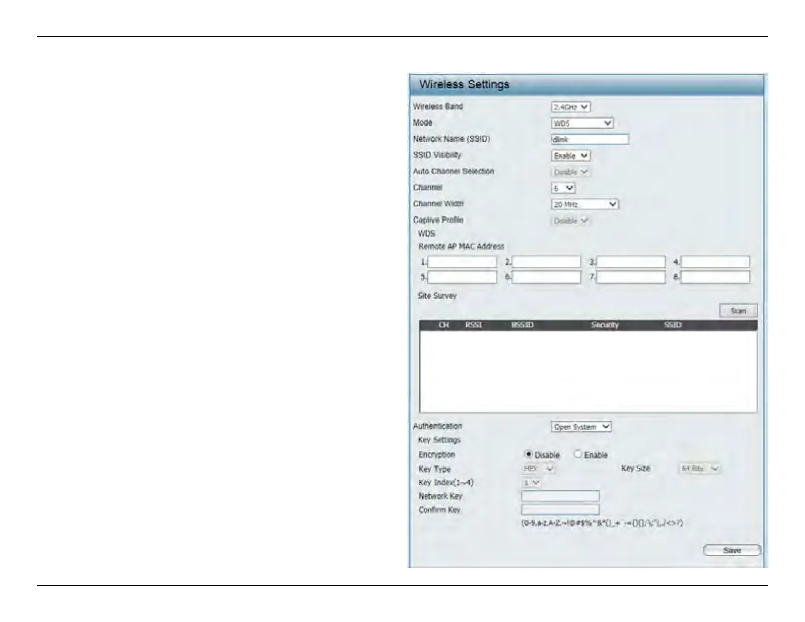Viewport: 805px width, 622px height.
Task: Click the Save button
Action: coord(732,550)
